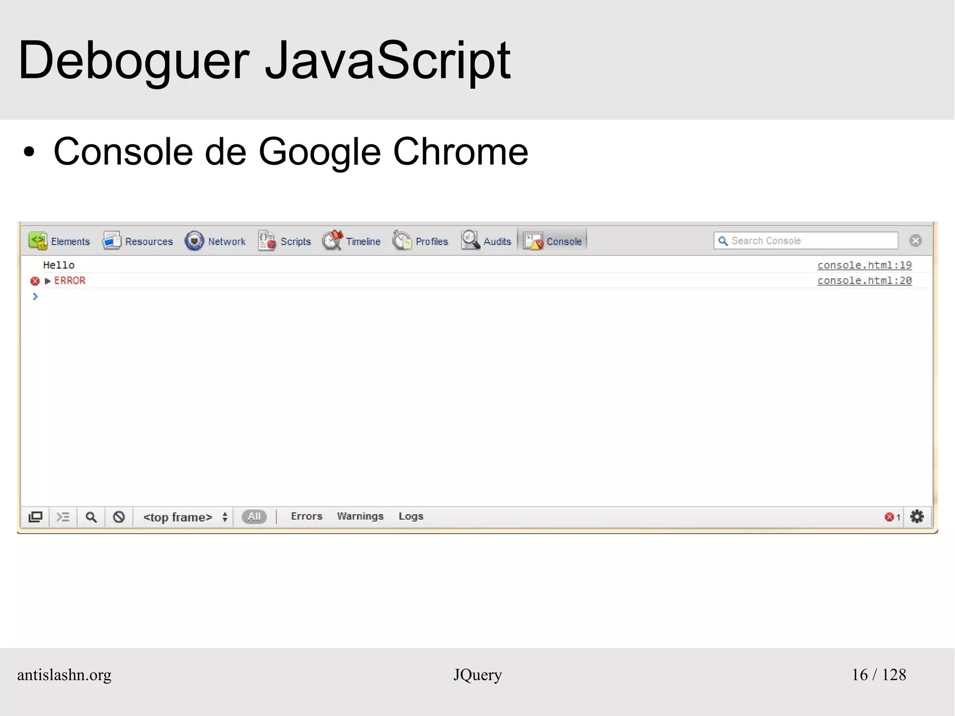This screenshot has width=955, height=716.
Task: Undock the developer tools window
Action: click(x=35, y=517)
